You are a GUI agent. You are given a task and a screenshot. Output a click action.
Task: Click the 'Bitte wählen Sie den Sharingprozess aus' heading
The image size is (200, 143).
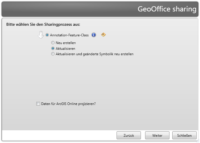coord(43,24)
